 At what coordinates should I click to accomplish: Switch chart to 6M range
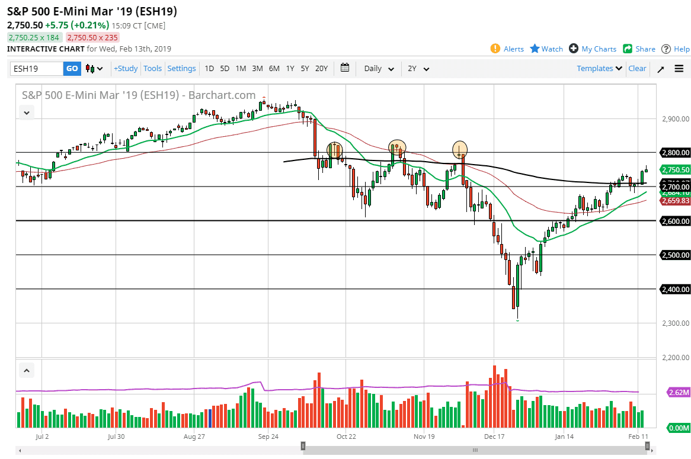[x=274, y=68]
